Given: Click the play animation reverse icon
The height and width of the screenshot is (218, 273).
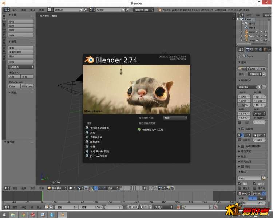Looking at the screenshot, I should tap(137, 207).
